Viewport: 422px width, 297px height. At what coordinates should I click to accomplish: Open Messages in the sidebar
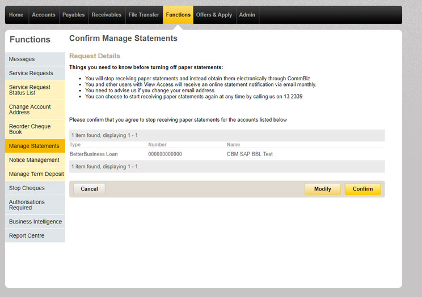tap(35, 59)
